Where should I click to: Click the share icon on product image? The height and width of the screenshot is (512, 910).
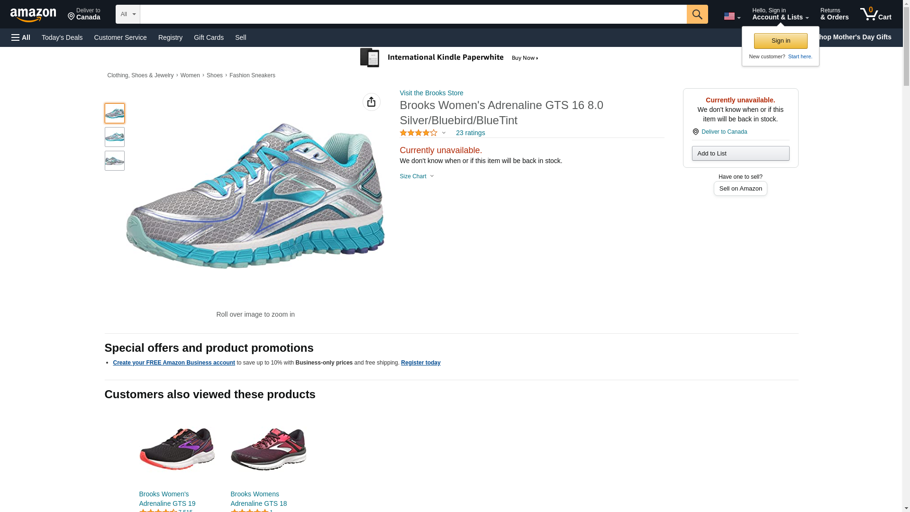click(x=371, y=102)
